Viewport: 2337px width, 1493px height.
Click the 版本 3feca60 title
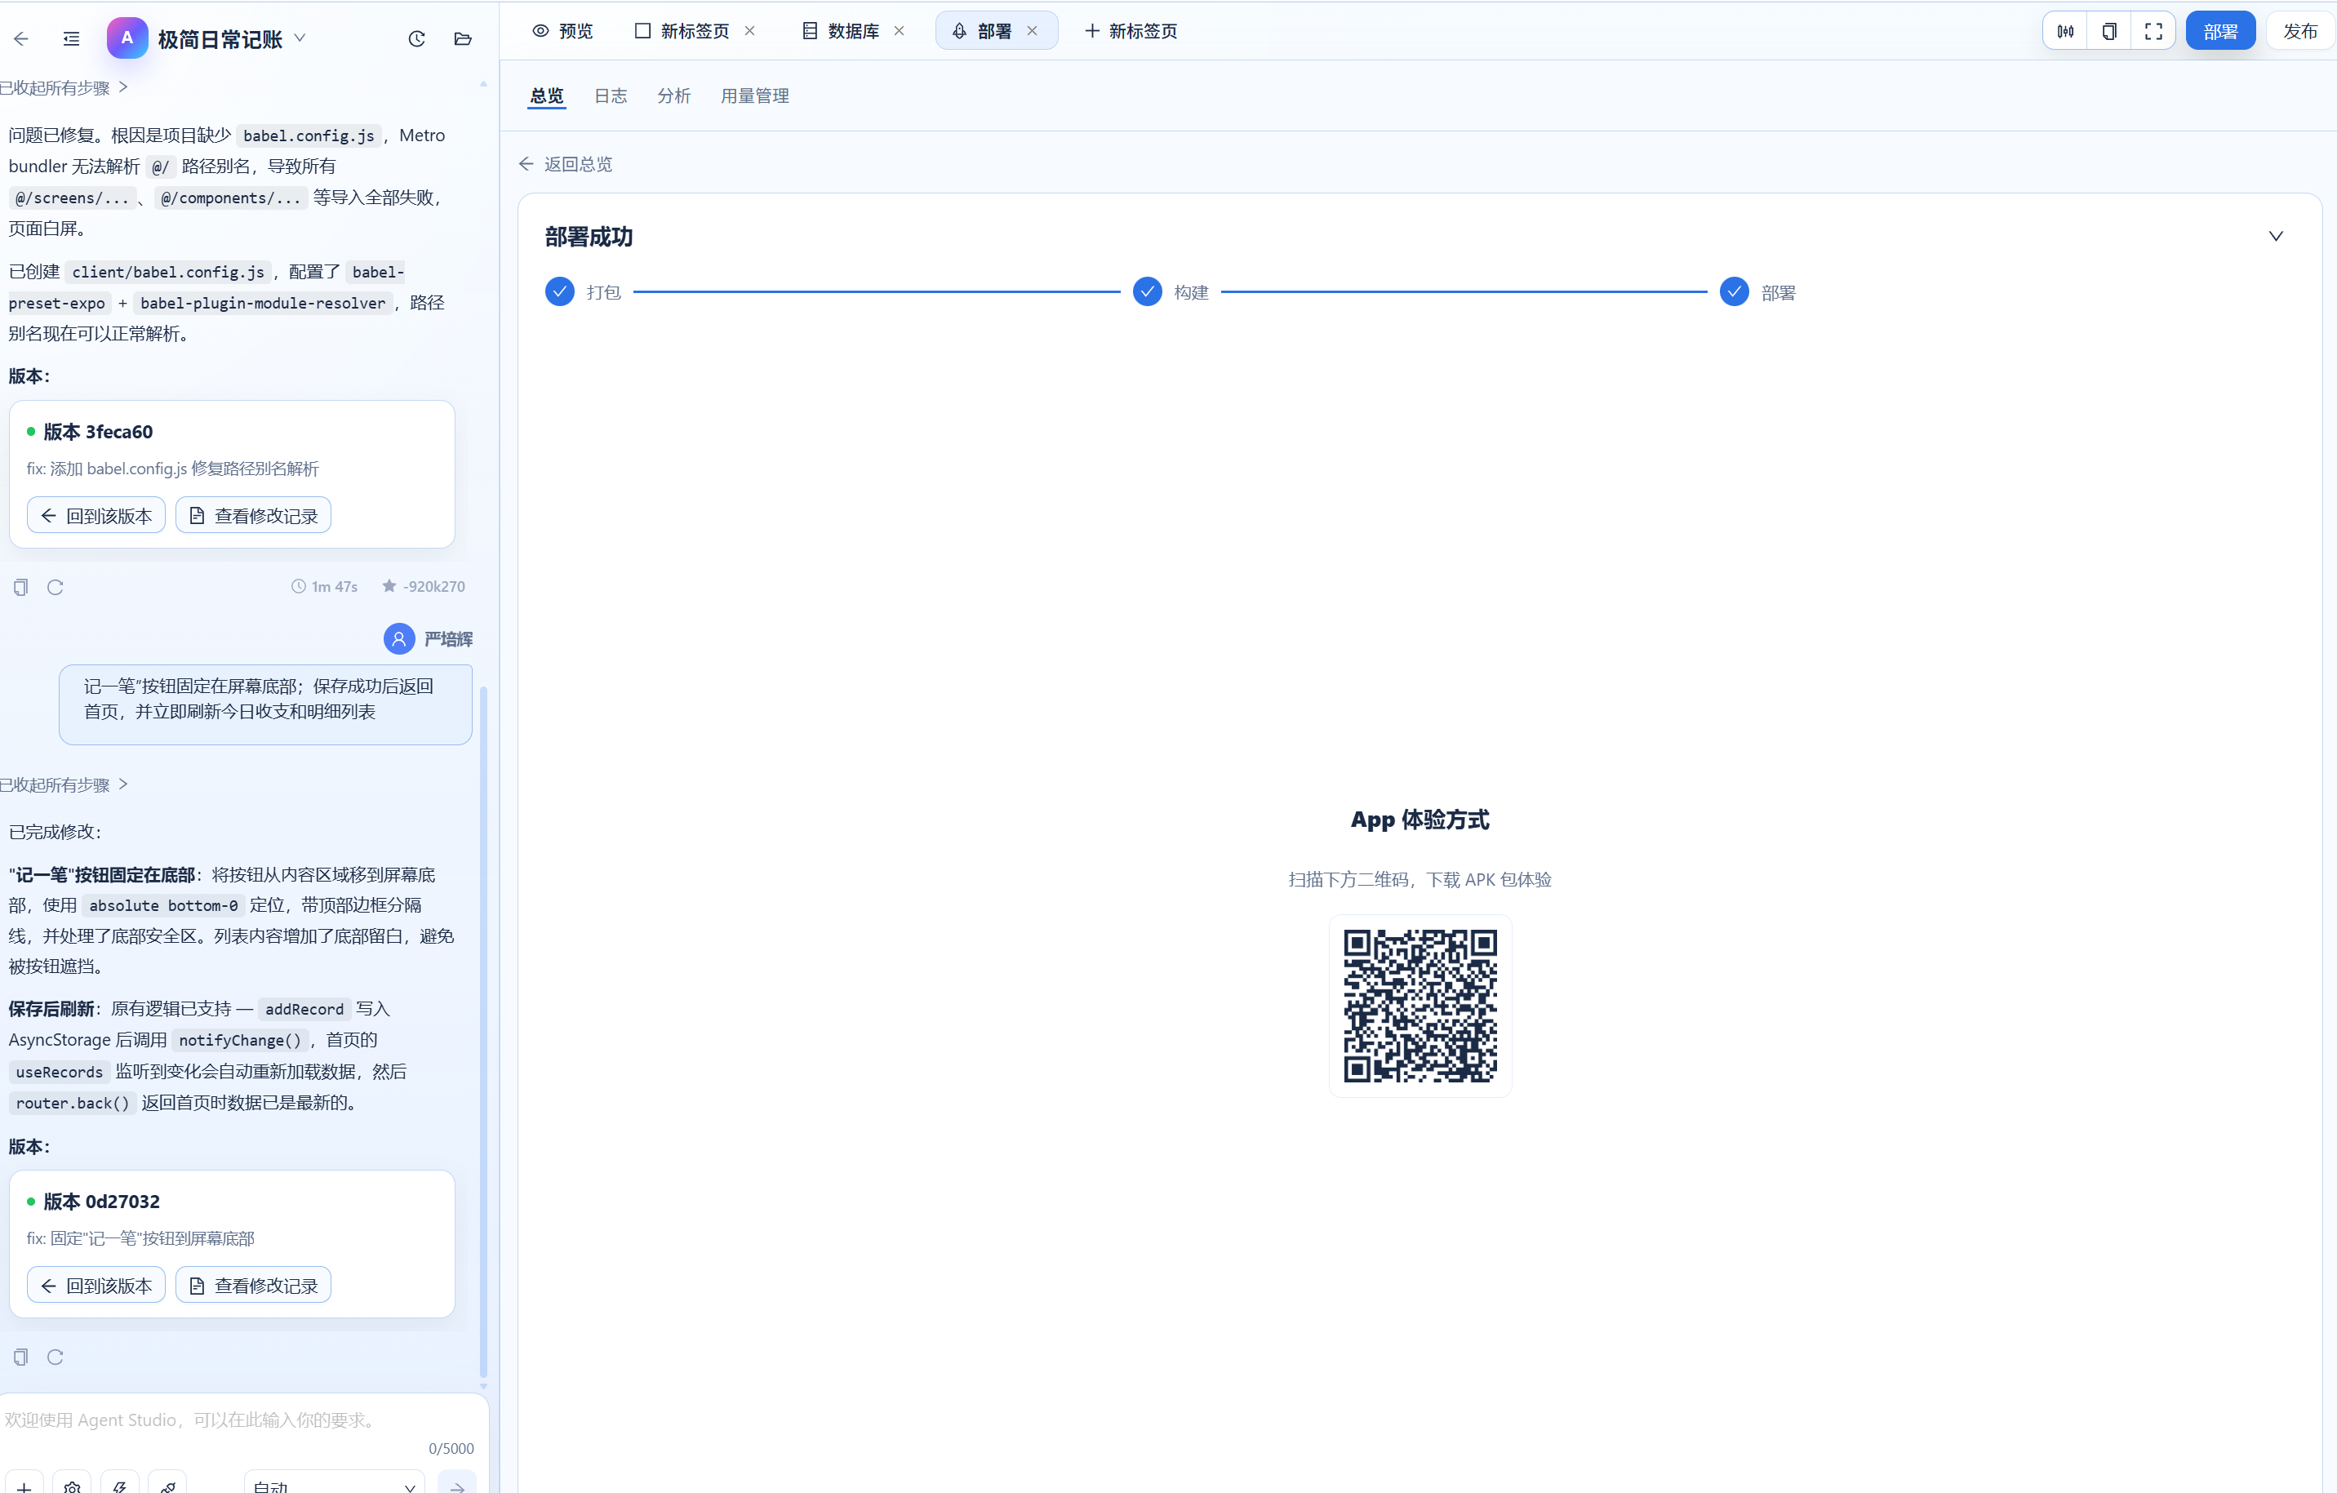pyautogui.click(x=98, y=432)
